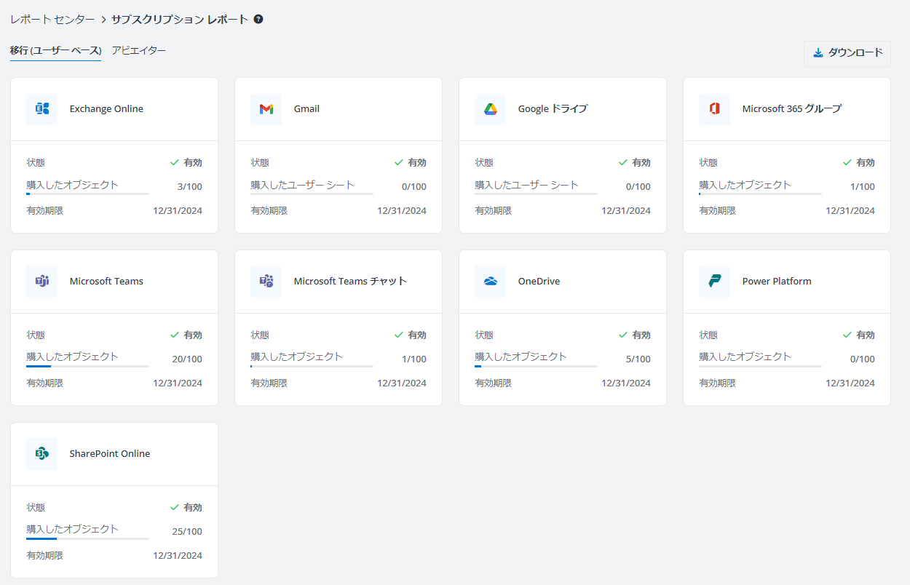Screen dimensions: 910x585
Task: Click the Microsoft Teams card title
Action: 106,282
